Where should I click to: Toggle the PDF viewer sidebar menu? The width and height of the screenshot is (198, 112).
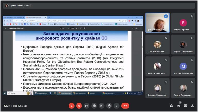(6, 28)
